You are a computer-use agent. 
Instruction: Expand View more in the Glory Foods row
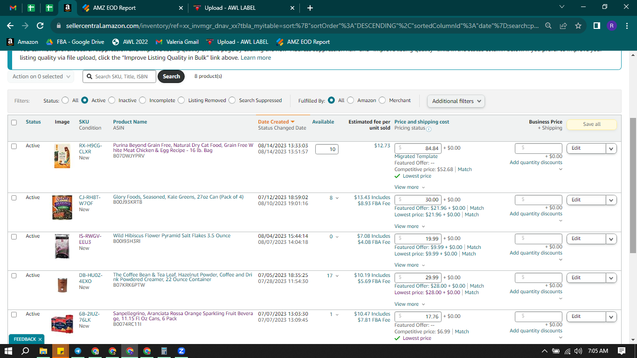409,227
